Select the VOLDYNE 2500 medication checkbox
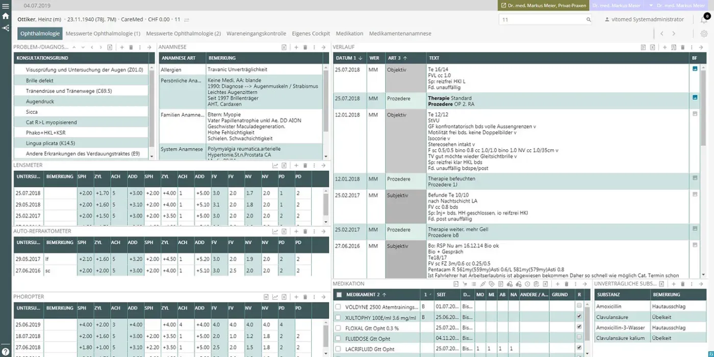Viewport: 714px width, 357px height. pyautogui.click(x=338, y=307)
